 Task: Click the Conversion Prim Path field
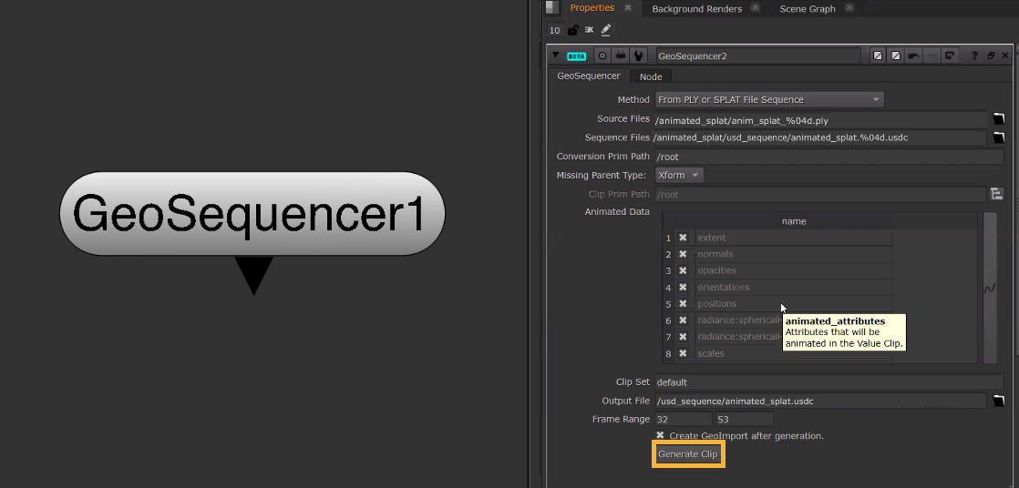point(829,157)
